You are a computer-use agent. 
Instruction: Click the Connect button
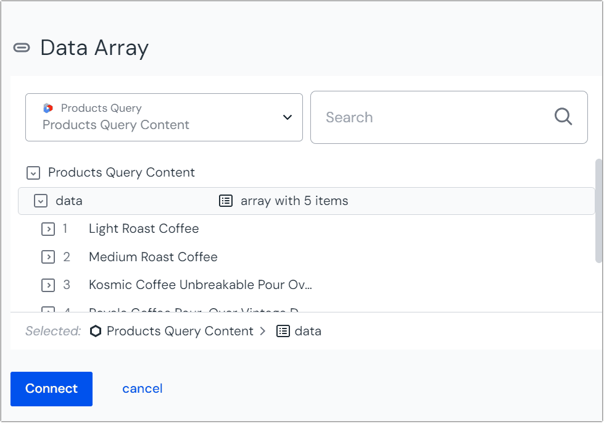[51, 388]
